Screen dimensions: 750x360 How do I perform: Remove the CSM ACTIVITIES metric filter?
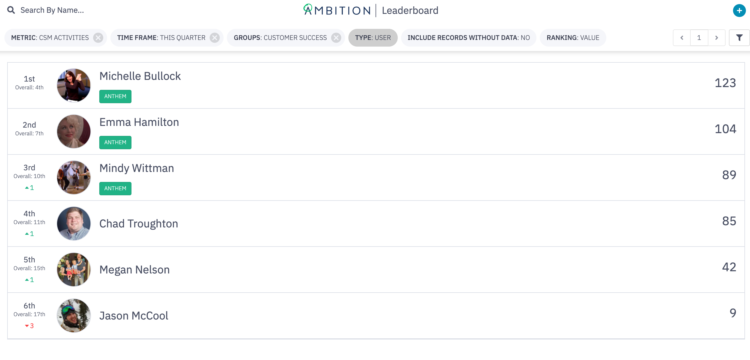[98, 37]
